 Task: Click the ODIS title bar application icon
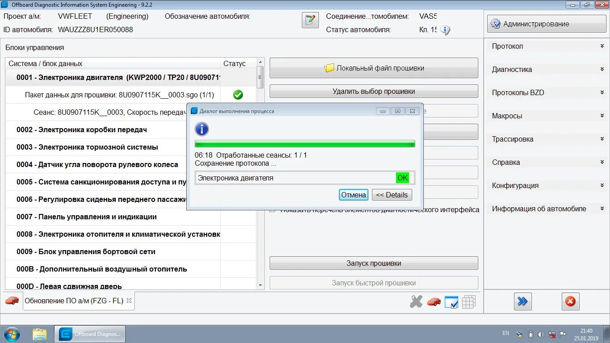tap(5, 4)
